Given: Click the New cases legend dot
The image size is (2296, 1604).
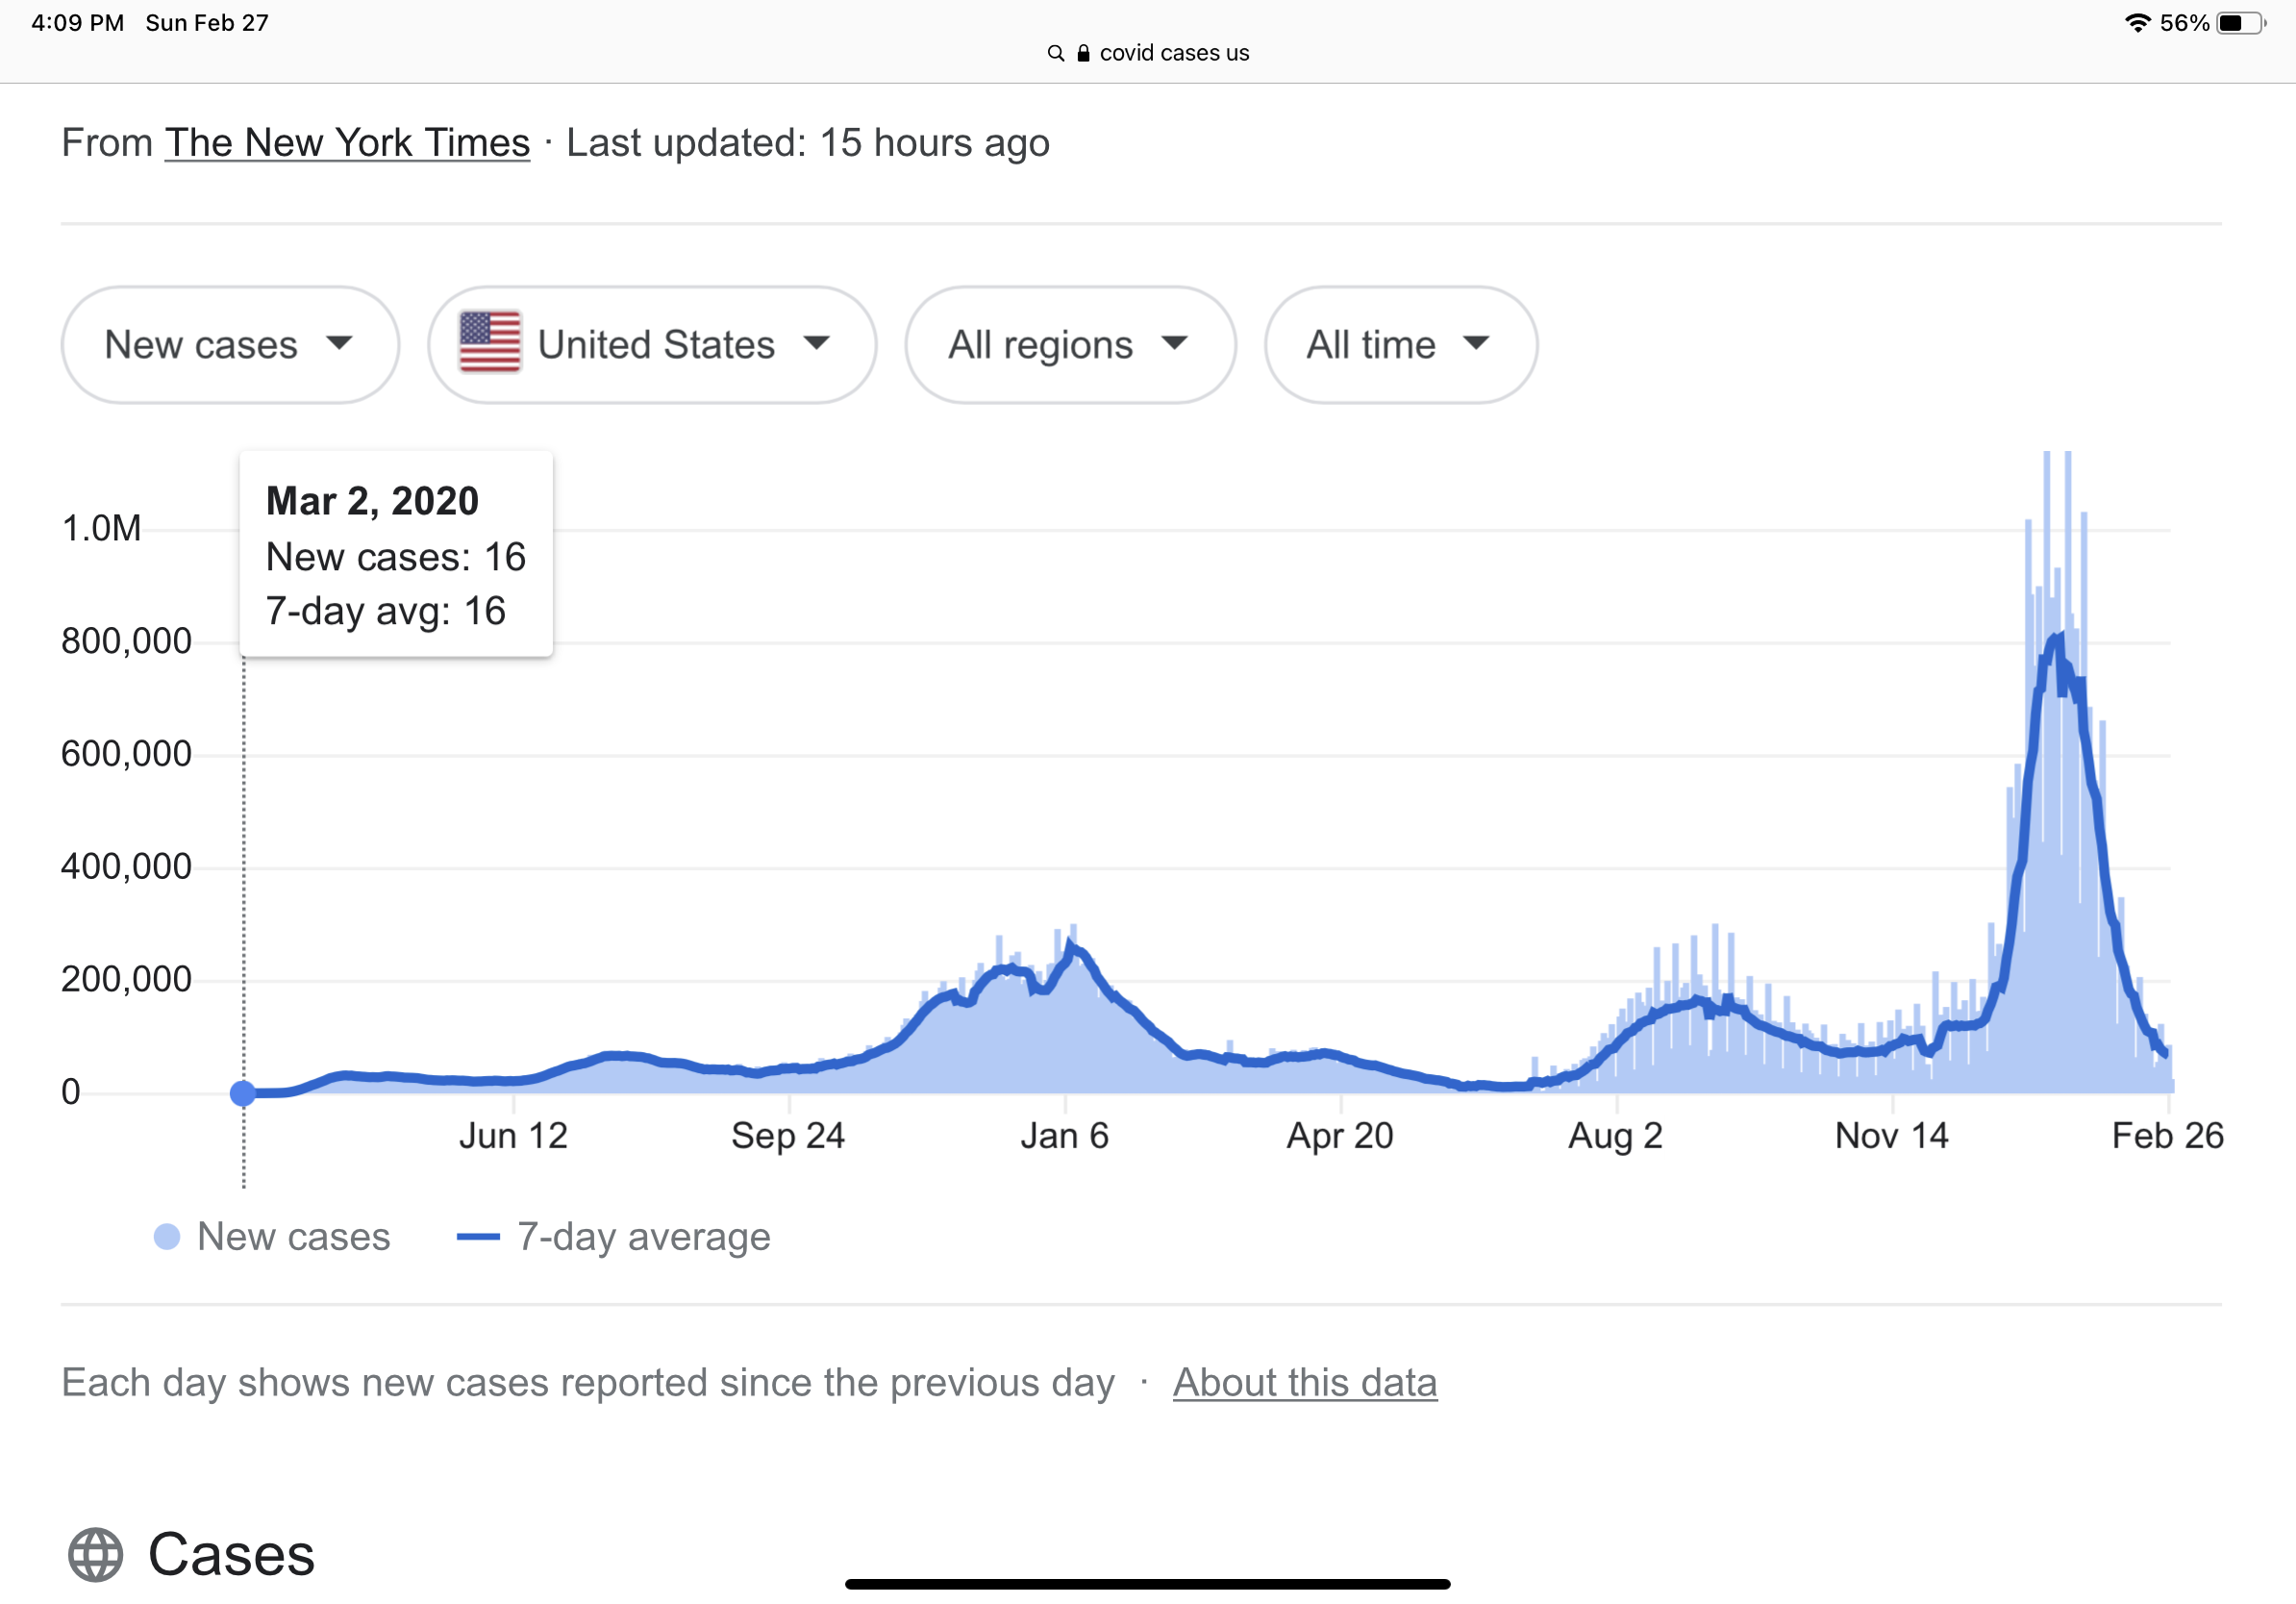Looking at the screenshot, I should pos(167,1237).
